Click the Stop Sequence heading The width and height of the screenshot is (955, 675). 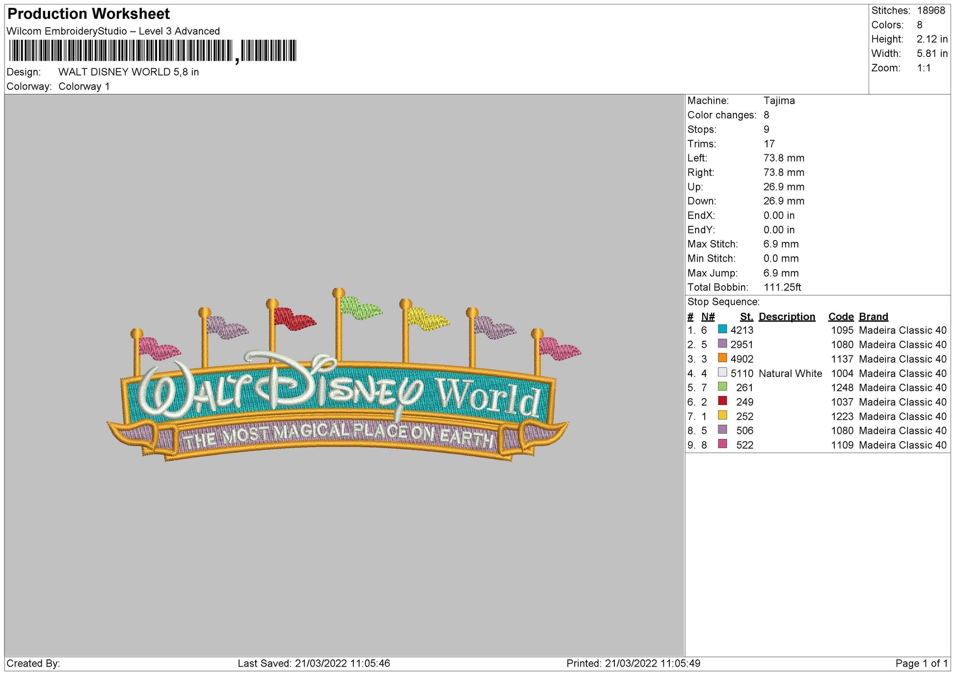[723, 302]
